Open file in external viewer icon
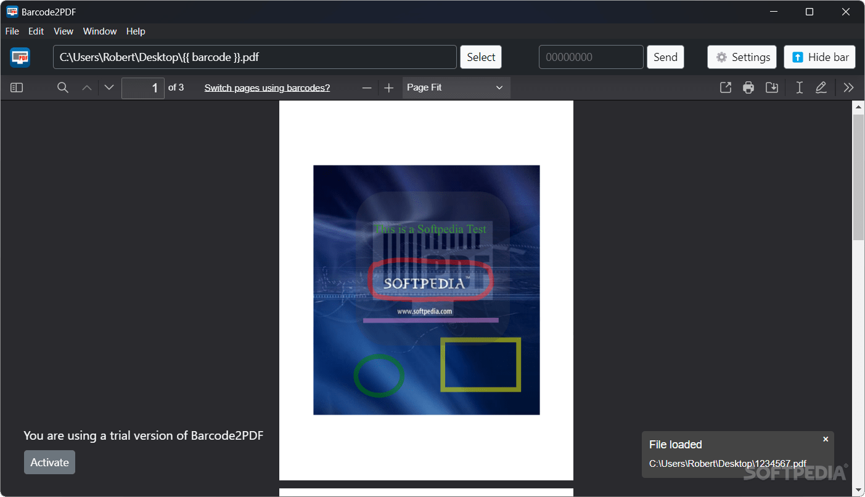 726,88
